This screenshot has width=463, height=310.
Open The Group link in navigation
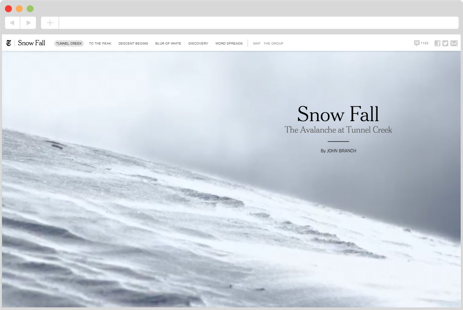[x=273, y=43]
